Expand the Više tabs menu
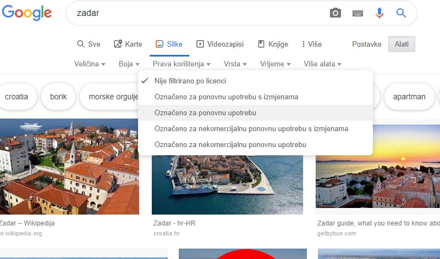This screenshot has width=440, height=259. (311, 44)
